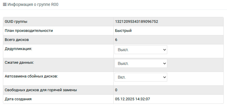Image resolution: width=227 pixels, height=107 pixels.
Task: Click the chevron arrow of Автозамена сбойных дисков select
Action: (164, 77)
